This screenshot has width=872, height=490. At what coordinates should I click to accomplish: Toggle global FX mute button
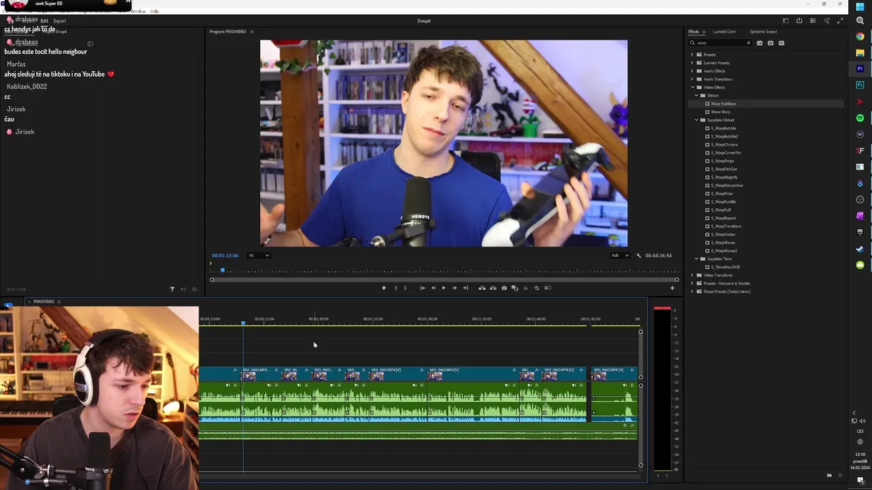[525, 288]
